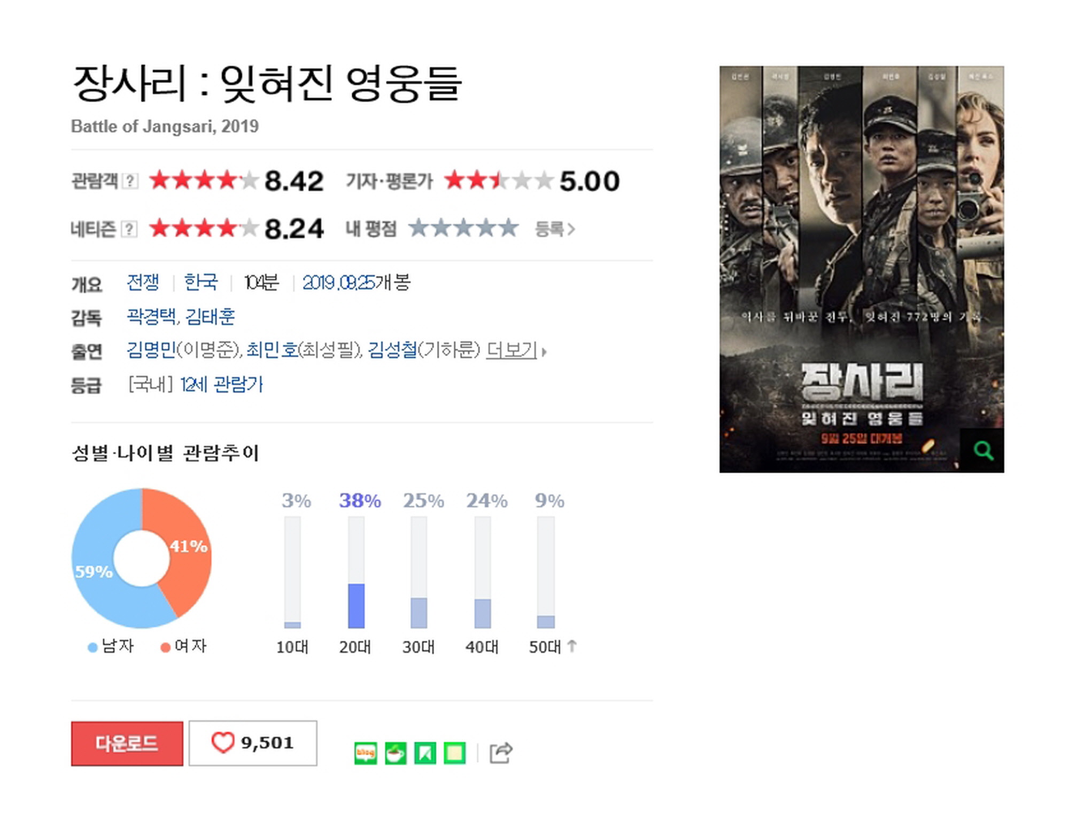1069x822 pixels.
Task: Click the 관람객 question mark help icon
Action: [130, 181]
